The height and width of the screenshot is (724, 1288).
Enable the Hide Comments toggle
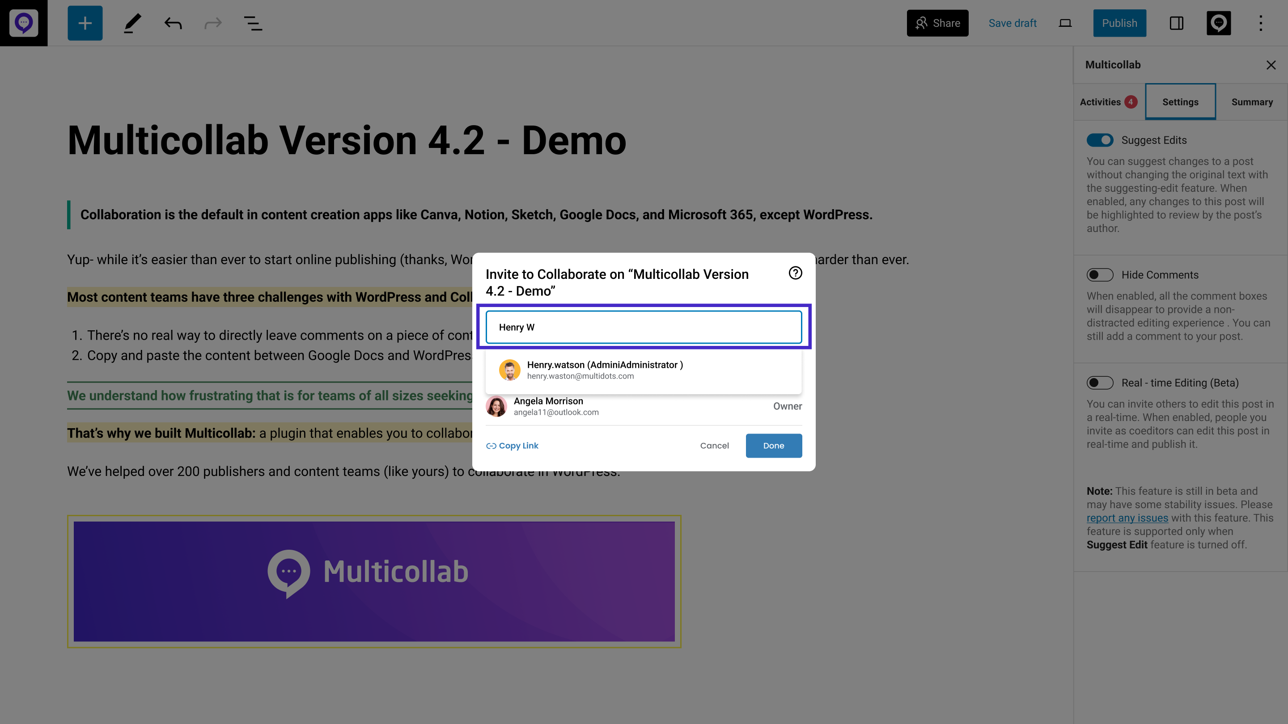click(1100, 275)
